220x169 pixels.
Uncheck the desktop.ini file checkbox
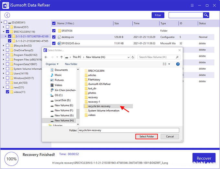coord(54,37)
